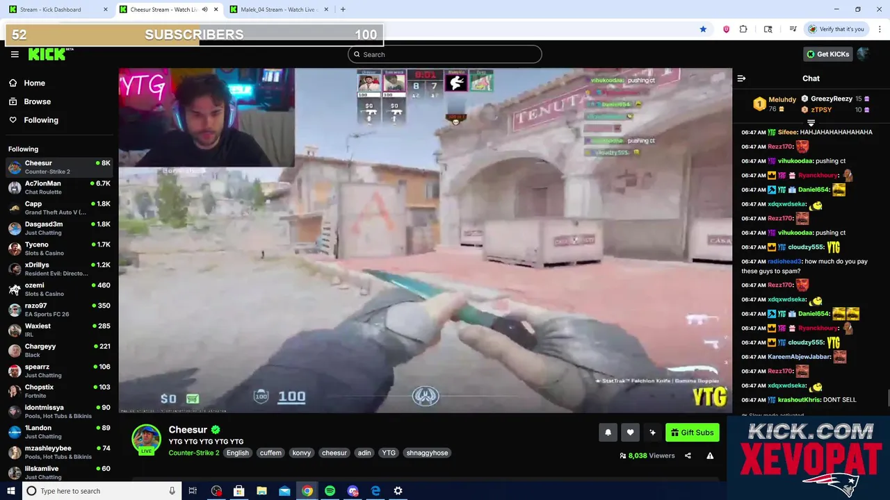The image size is (890, 500).
Task: Expand chat leaderboard under Meluhdy
Action: 811,123
